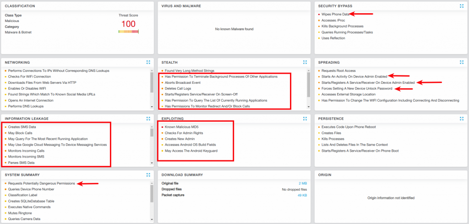Click the System Summary scrollbar
The height and width of the screenshot is (224, 469).
click(152, 192)
